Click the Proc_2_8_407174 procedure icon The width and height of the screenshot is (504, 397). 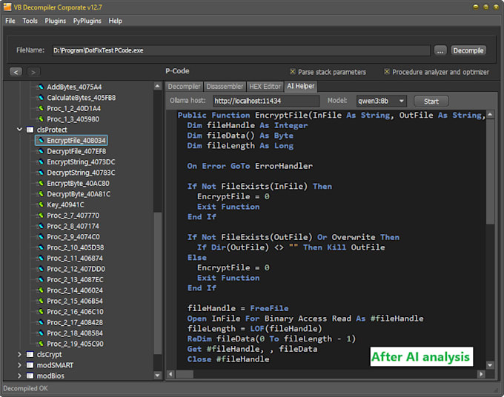[41, 226]
